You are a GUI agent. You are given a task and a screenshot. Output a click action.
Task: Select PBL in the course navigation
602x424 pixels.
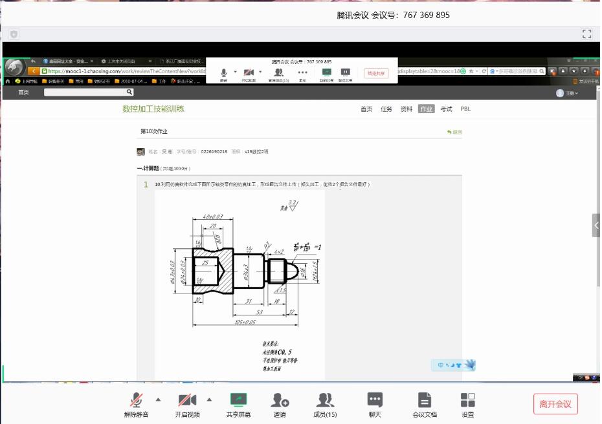(465, 109)
